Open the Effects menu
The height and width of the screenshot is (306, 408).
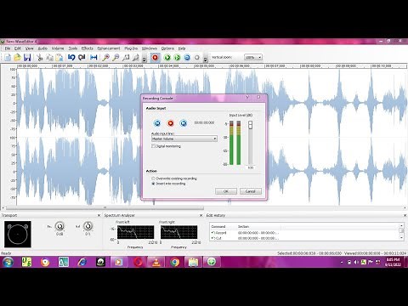87,48
